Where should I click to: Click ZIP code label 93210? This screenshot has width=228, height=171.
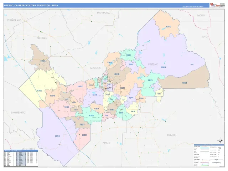pos(57,136)
